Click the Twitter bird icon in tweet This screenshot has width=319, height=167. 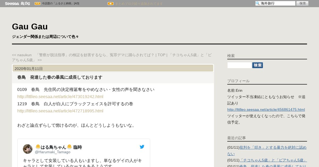click(x=142, y=147)
